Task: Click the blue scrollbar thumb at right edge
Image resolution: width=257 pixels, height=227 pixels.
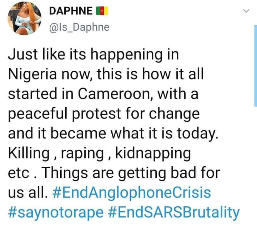Action: click(256, 66)
